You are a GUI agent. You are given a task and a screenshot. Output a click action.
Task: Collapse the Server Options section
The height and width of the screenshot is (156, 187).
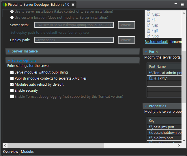click(9, 61)
